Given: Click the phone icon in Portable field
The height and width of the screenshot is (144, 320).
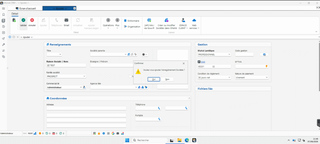Looking at the screenshot, I should point(159,119).
